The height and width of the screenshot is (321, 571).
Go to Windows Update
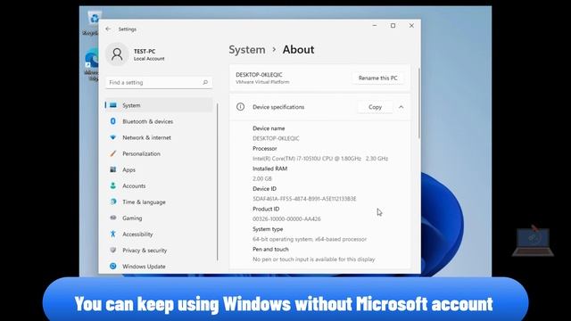point(159,266)
